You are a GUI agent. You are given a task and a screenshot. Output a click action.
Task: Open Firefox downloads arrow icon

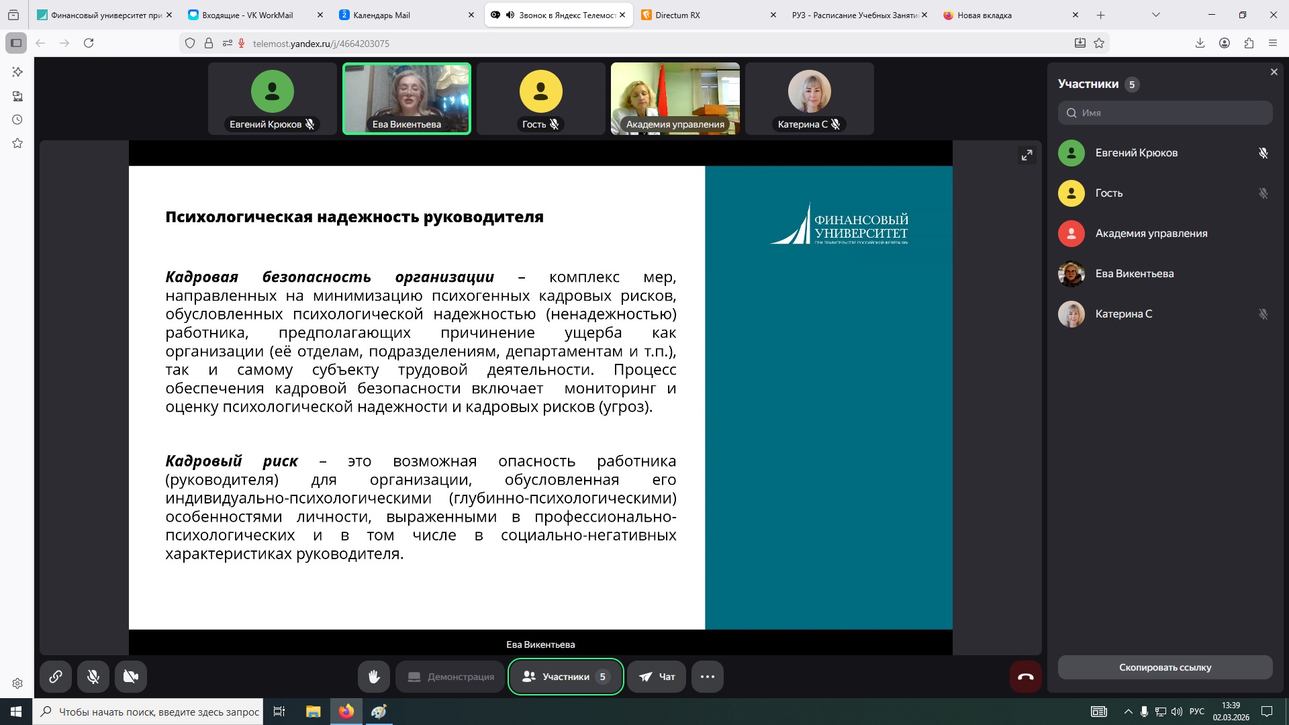pos(1200,43)
